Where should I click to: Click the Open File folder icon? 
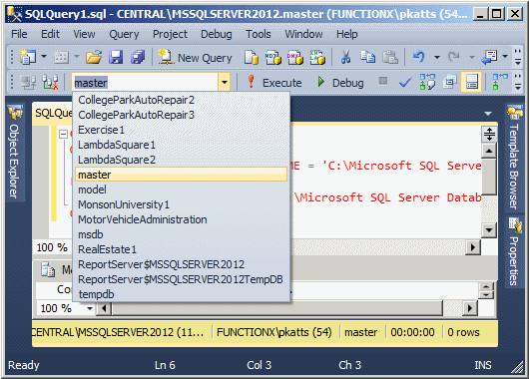pos(94,57)
